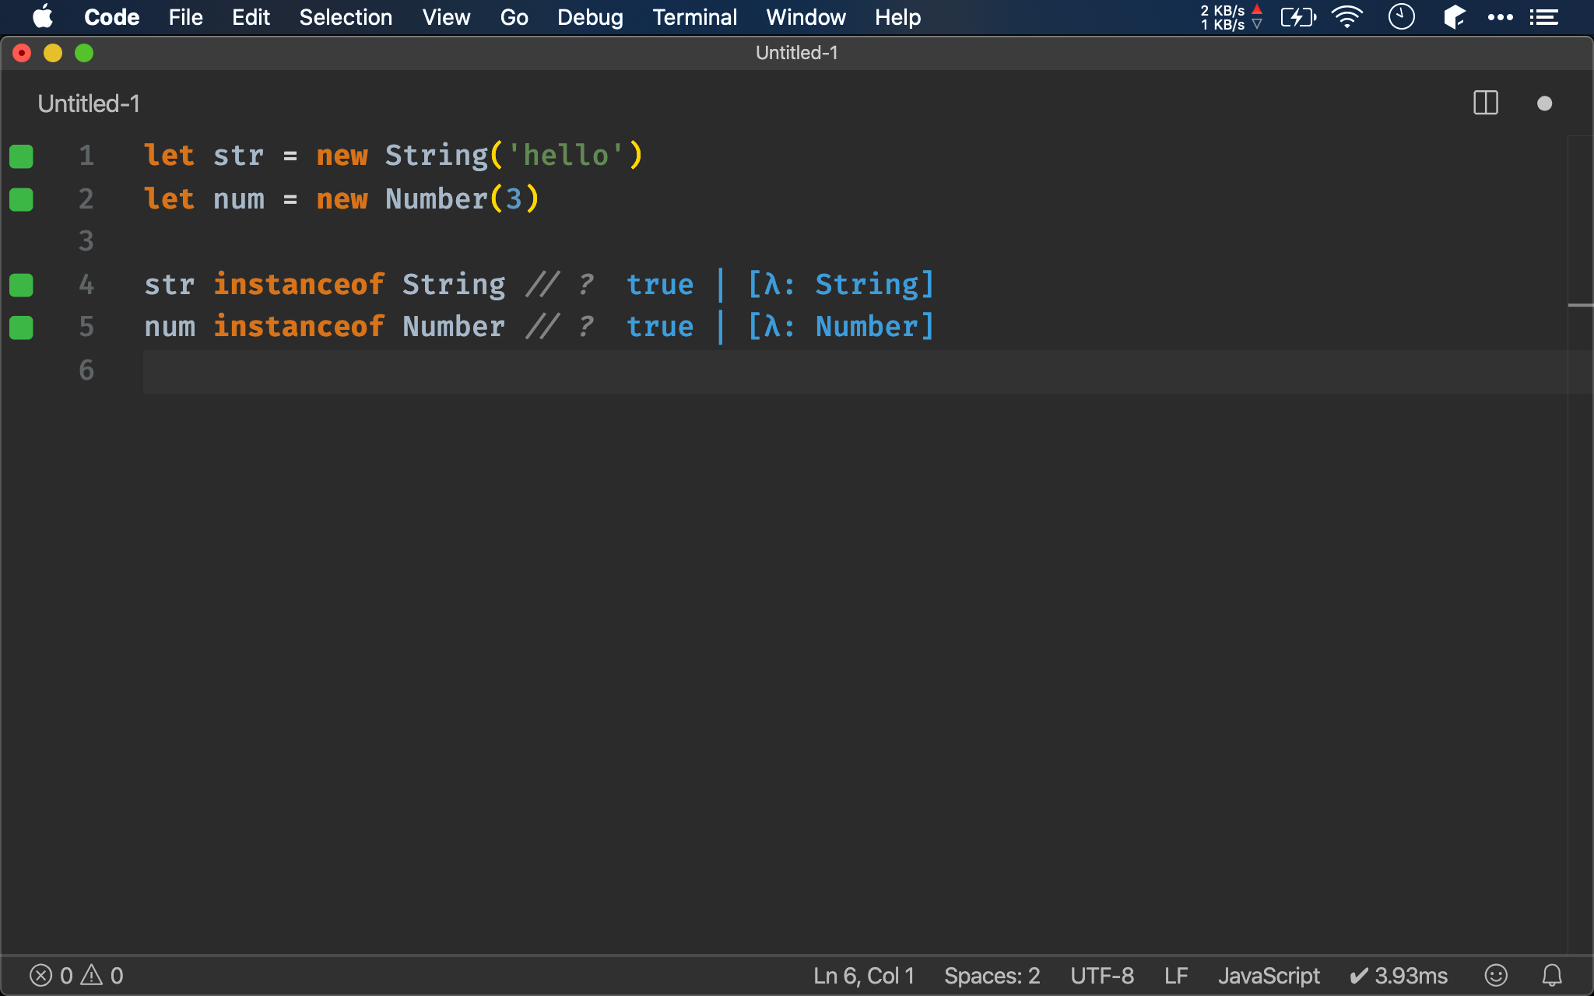Open the Wi-Fi status menu
The width and height of the screenshot is (1594, 996).
point(1346,17)
